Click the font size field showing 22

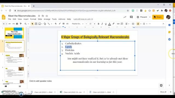click(91, 24)
